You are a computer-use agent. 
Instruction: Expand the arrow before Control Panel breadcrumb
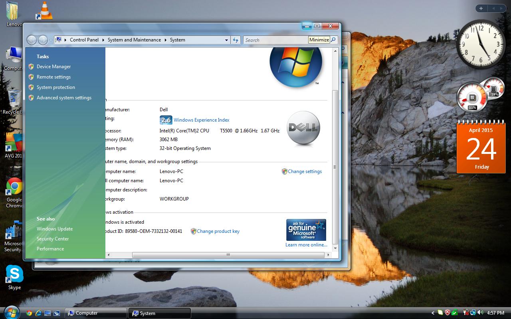pos(65,40)
